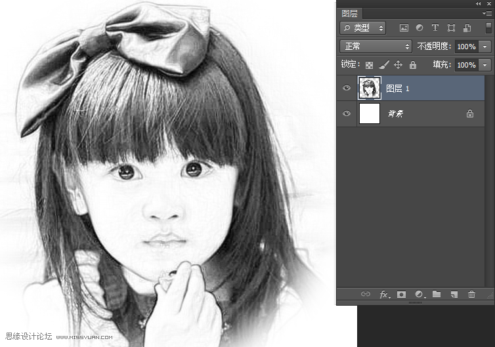Screen dimensions: 495x347
Task: Collapse the panel with double-arrow icon
Action: pyautogui.click(x=479, y=3)
